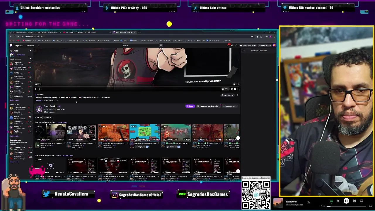Open the Presentear com inscrição dropdown

click(x=208, y=106)
